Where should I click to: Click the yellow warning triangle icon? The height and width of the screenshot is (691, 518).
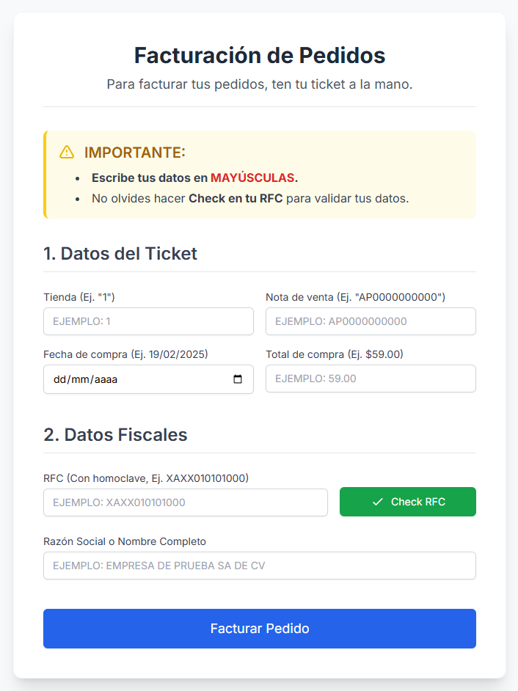(x=67, y=153)
